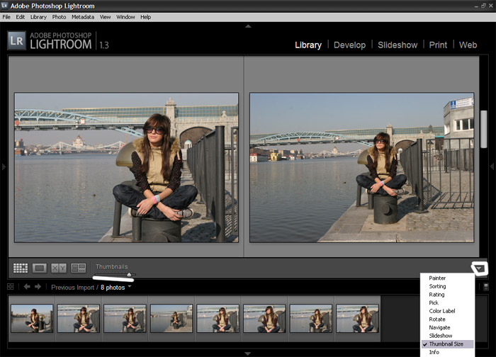Switch to Grid view icon
Image resolution: width=496 pixels, height=357 pixels.
point(21,268)
